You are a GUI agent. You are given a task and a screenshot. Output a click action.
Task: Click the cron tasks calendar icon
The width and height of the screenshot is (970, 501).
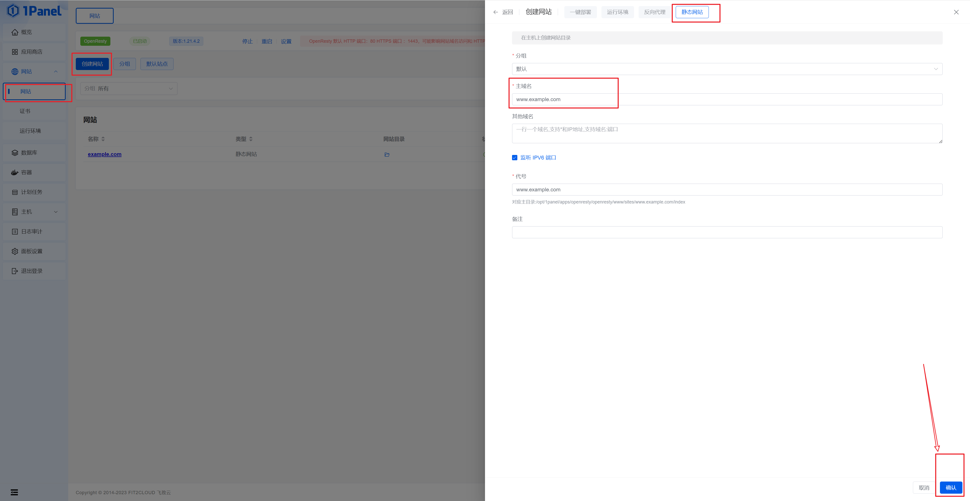click(15, 193)
